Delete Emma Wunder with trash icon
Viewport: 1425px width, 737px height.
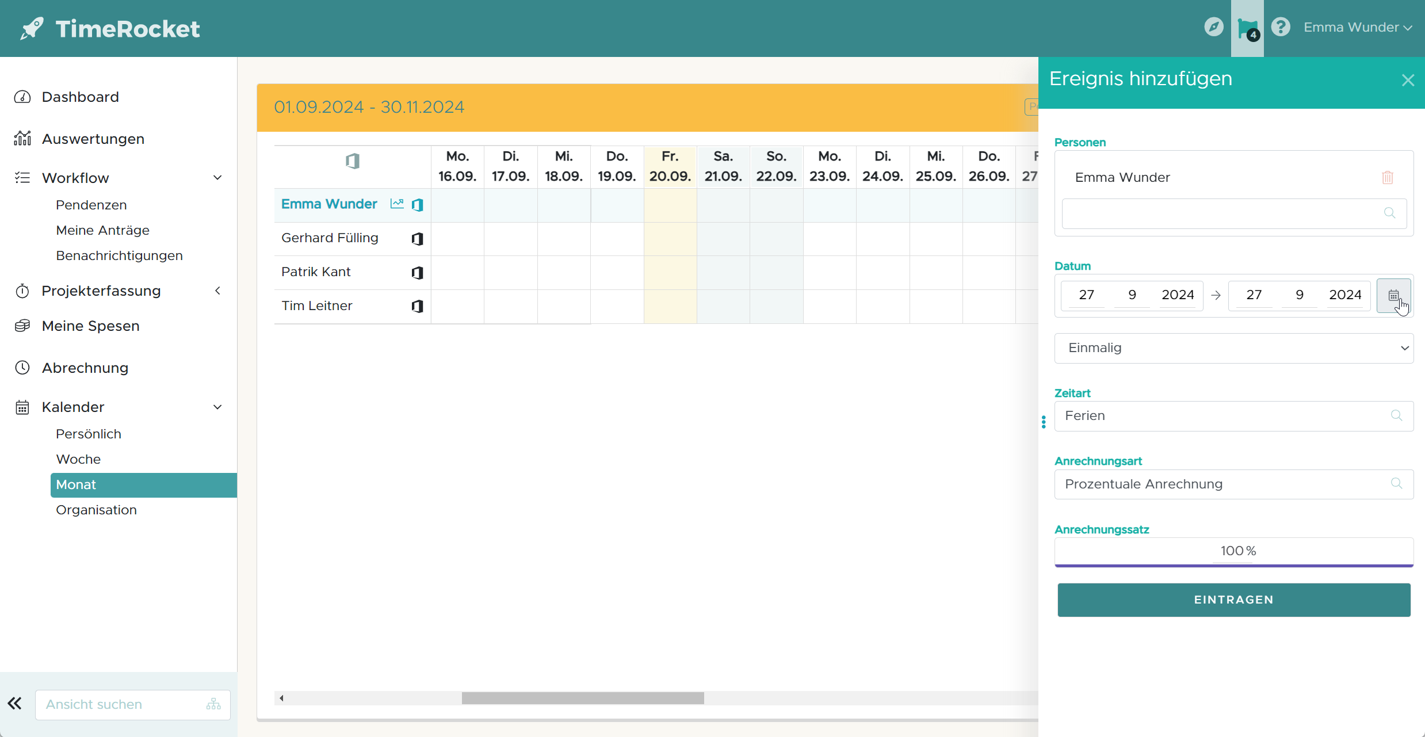[1387, 177]
